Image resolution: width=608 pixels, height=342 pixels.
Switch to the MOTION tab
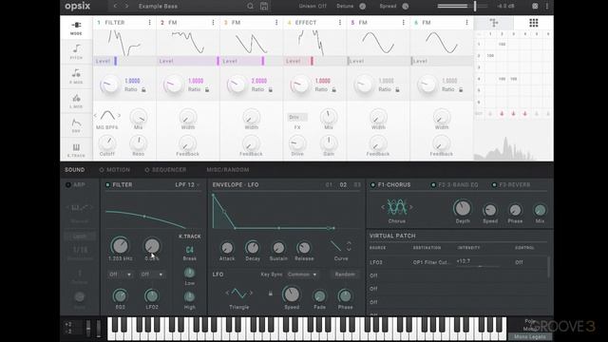tap(118, 170)
